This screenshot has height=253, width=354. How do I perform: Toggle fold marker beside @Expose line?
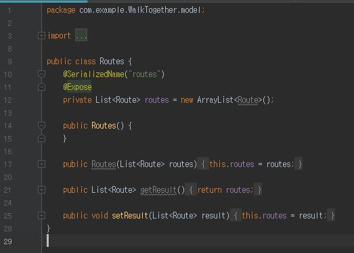point(41,87)
